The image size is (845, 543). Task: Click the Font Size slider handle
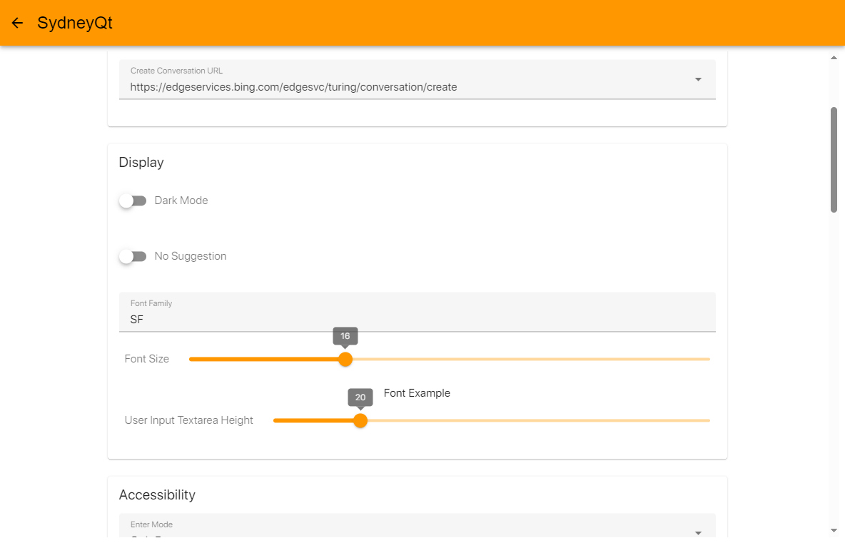tap(345, 359)
